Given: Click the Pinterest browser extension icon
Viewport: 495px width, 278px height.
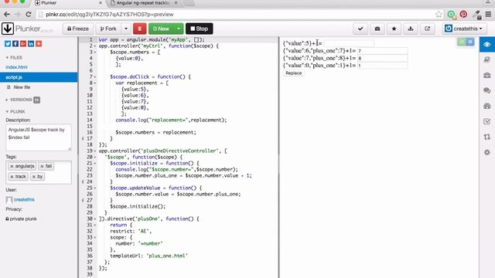Looking at the screenshot, I should click(463, 14).
